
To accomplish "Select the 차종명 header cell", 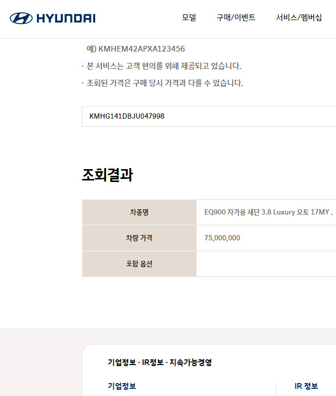I will coord(139,212).
